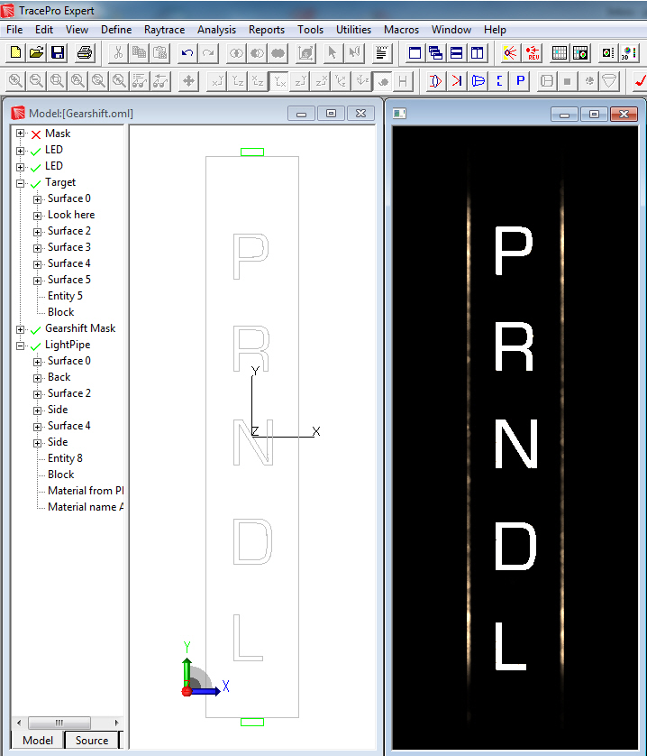Image resolution: width=647 pixels, height=756 pixels.
Task: Click the system tree list icon
Action: (x=381, y=52)
